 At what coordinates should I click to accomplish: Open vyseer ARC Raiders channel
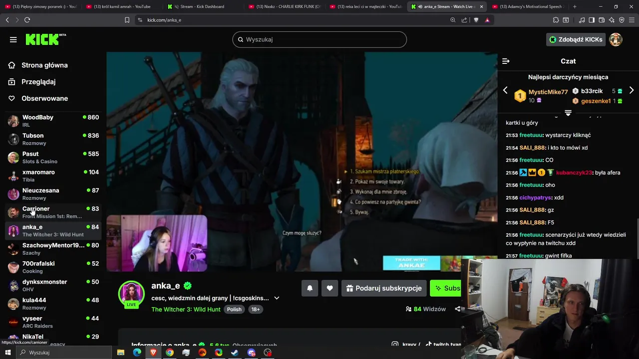[x=53, y=322]
